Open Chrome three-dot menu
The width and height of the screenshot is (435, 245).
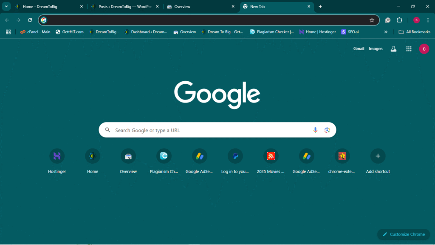(428, 20)
